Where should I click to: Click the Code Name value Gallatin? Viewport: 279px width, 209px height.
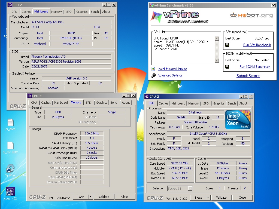click(182, 117)
